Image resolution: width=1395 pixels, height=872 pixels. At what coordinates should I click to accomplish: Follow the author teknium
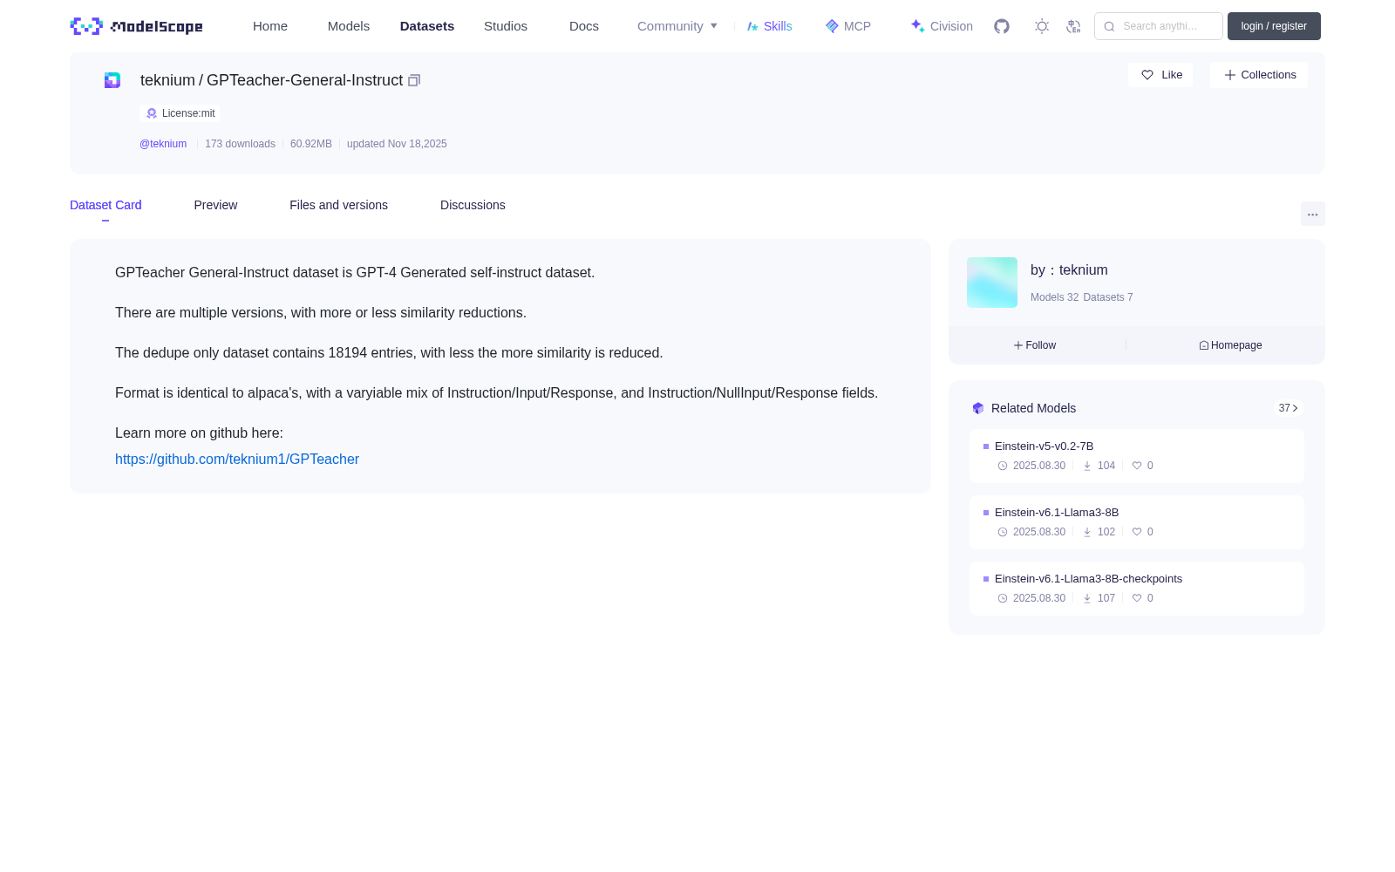click(x=1035, y=345)
